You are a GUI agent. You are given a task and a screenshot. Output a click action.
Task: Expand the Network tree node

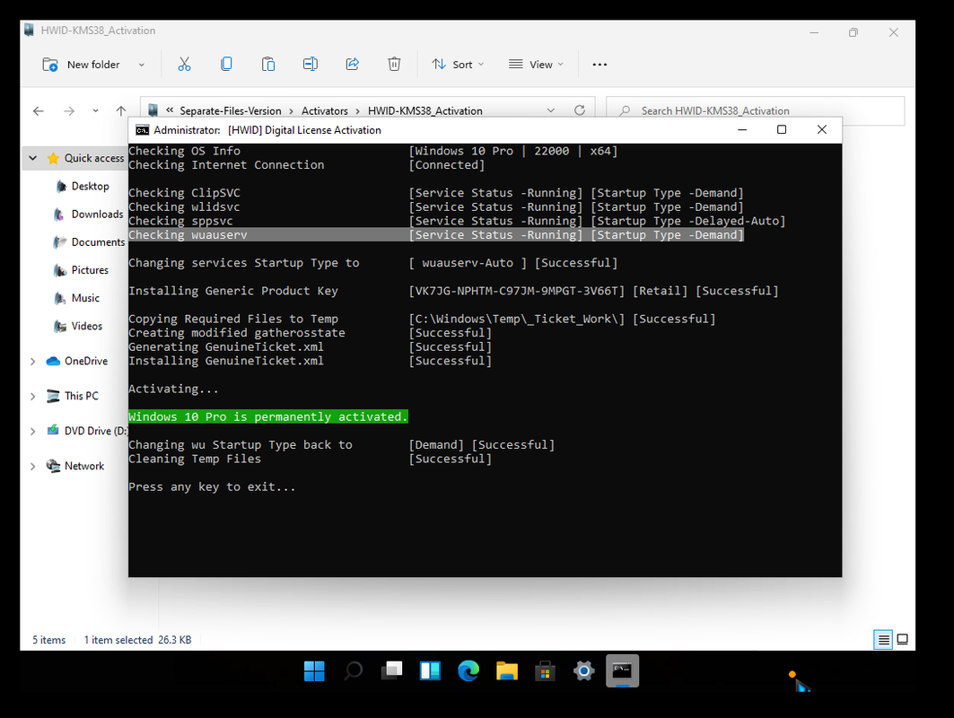coord(33,466)
